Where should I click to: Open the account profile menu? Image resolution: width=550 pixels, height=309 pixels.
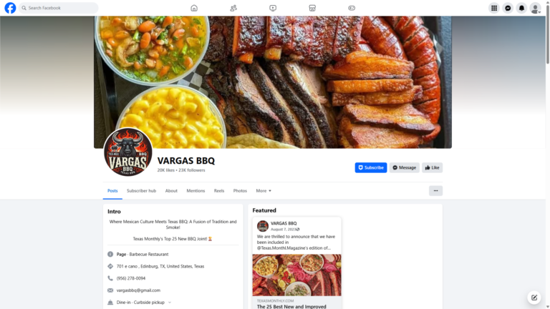click(x=535, y=8)
